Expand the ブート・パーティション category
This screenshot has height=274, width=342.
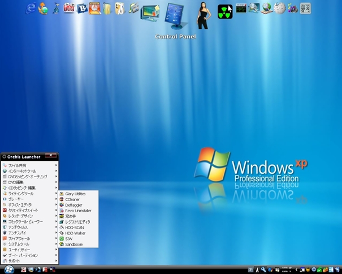(x=29, y=255)
